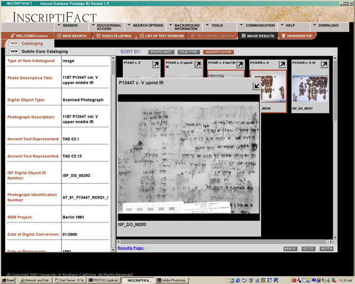Screen dimensions: 355x284
Task: Open the EDUCATIONAL ACCESS dropdown menu
Action: point(106,27)
